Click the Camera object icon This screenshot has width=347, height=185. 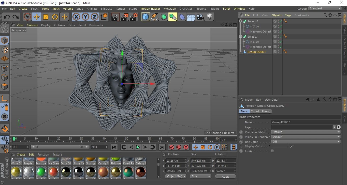point(200,17)
